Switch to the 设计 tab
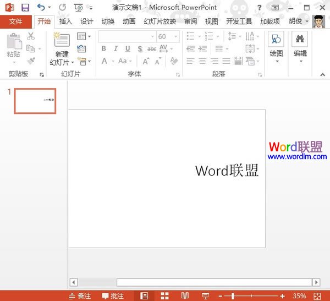The image size is (330, 301). (87, 21)
